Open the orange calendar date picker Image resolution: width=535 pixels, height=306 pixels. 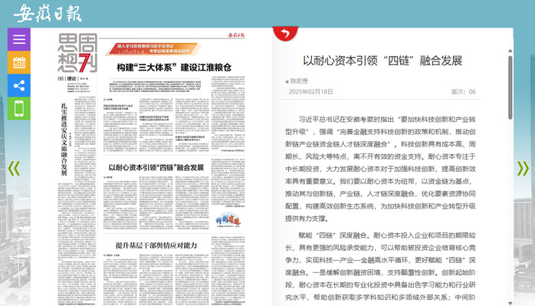(19, 62)
